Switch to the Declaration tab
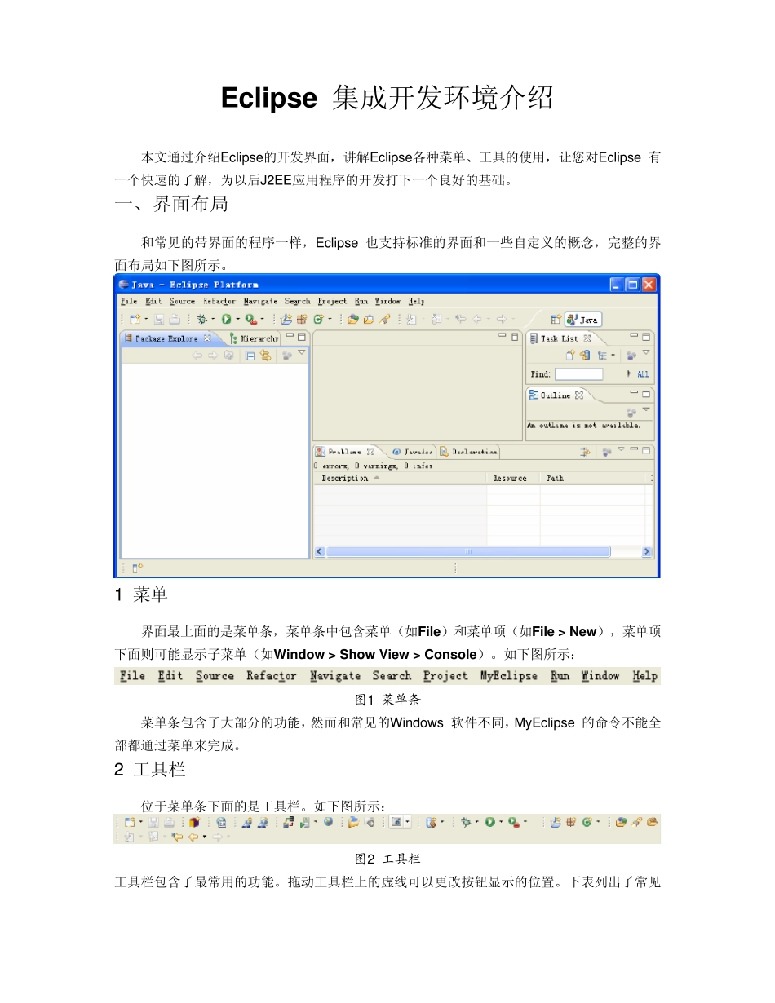 [468, 451]
